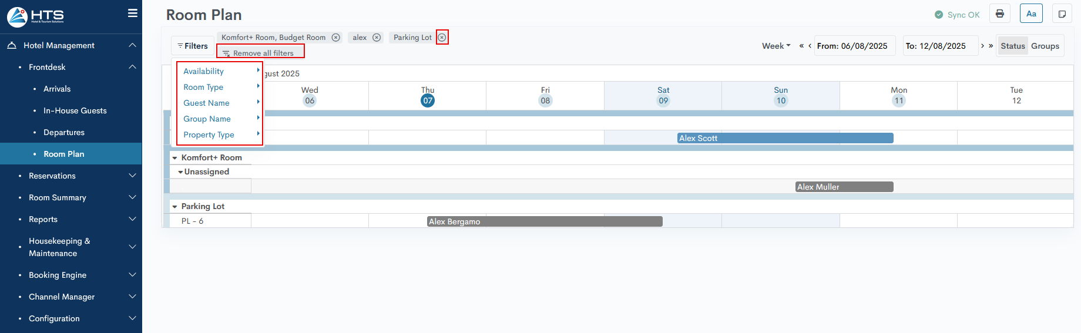Remove the Parking Lot filter chip
This screenshot has width=1081, height=333.
[442, 38]
